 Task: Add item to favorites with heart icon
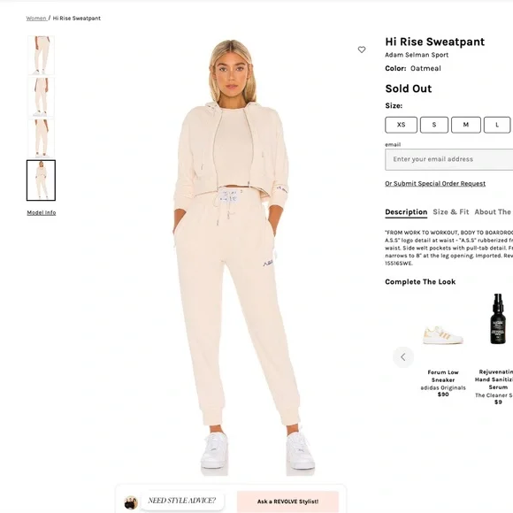pyautogui.click(x=362, y=50)
